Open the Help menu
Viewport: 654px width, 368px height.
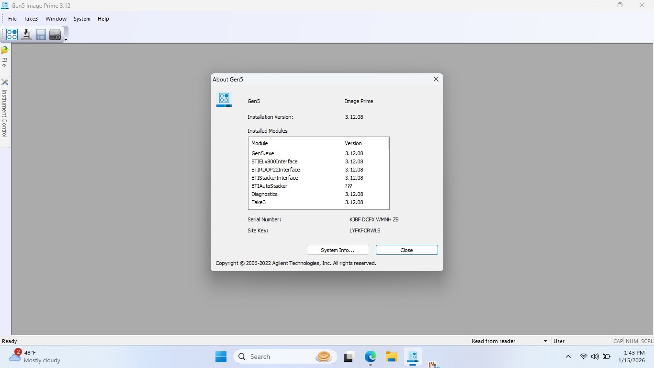point(103,19)
